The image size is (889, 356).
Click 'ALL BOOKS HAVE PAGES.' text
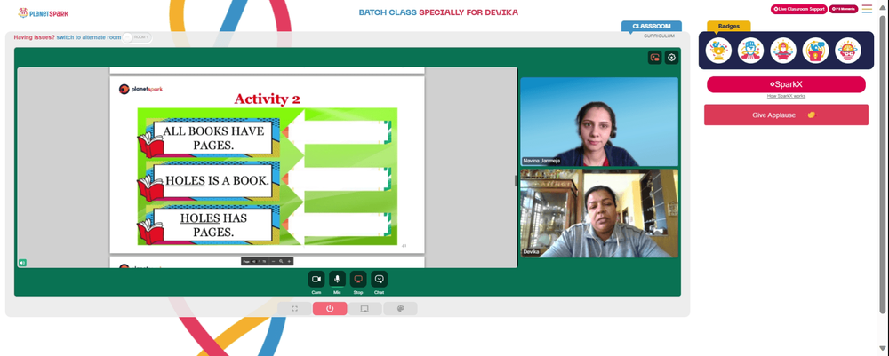pyautogui.click(x=213, y=138)
